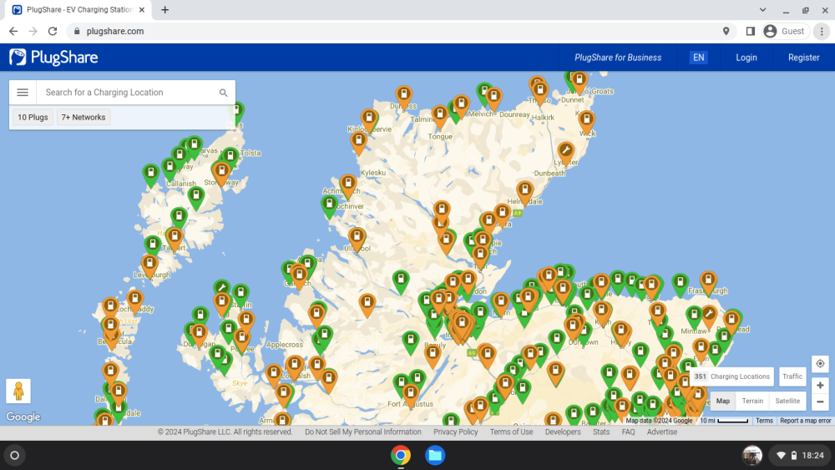This screenshot has height=470, width=835.
Task: Click the my-location target button on map
Action: 820,363
